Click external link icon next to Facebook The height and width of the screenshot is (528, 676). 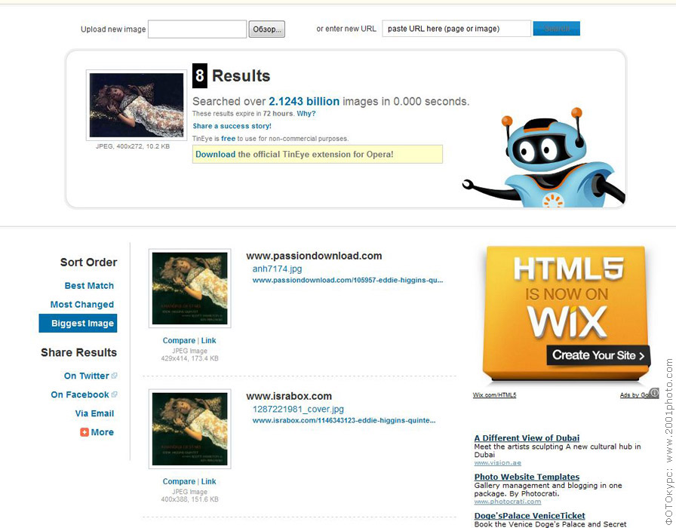coord(114,394)
